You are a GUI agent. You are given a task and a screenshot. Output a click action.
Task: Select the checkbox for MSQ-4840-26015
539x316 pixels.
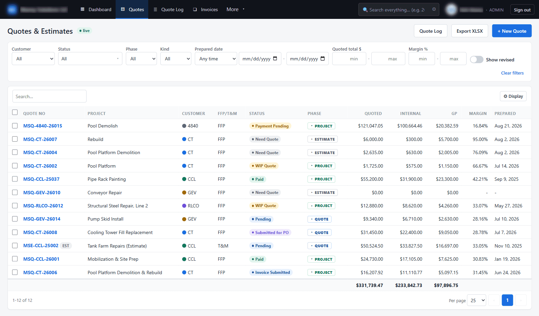pyautogui.click(x=15, y=125)
